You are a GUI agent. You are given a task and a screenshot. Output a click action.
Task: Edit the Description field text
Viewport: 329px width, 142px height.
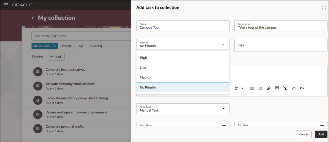[x=281, y=26]
